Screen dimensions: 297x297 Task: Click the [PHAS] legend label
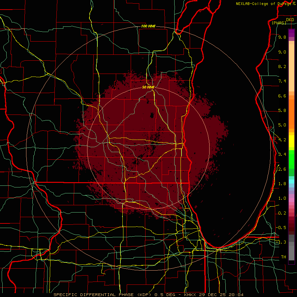coord(279,23)
